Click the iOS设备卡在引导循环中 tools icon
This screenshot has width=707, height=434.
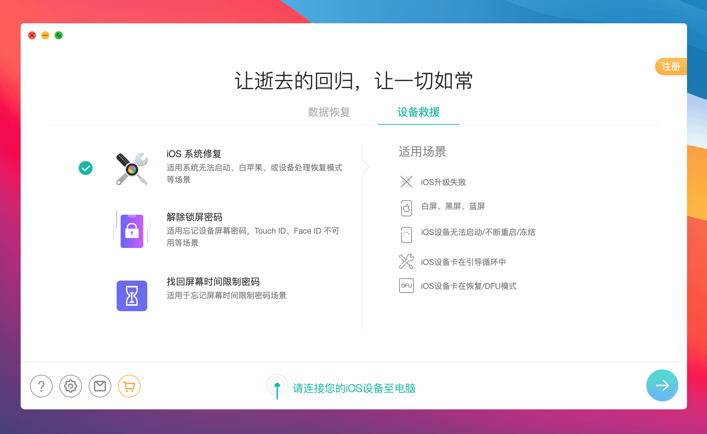click(406, 262)
